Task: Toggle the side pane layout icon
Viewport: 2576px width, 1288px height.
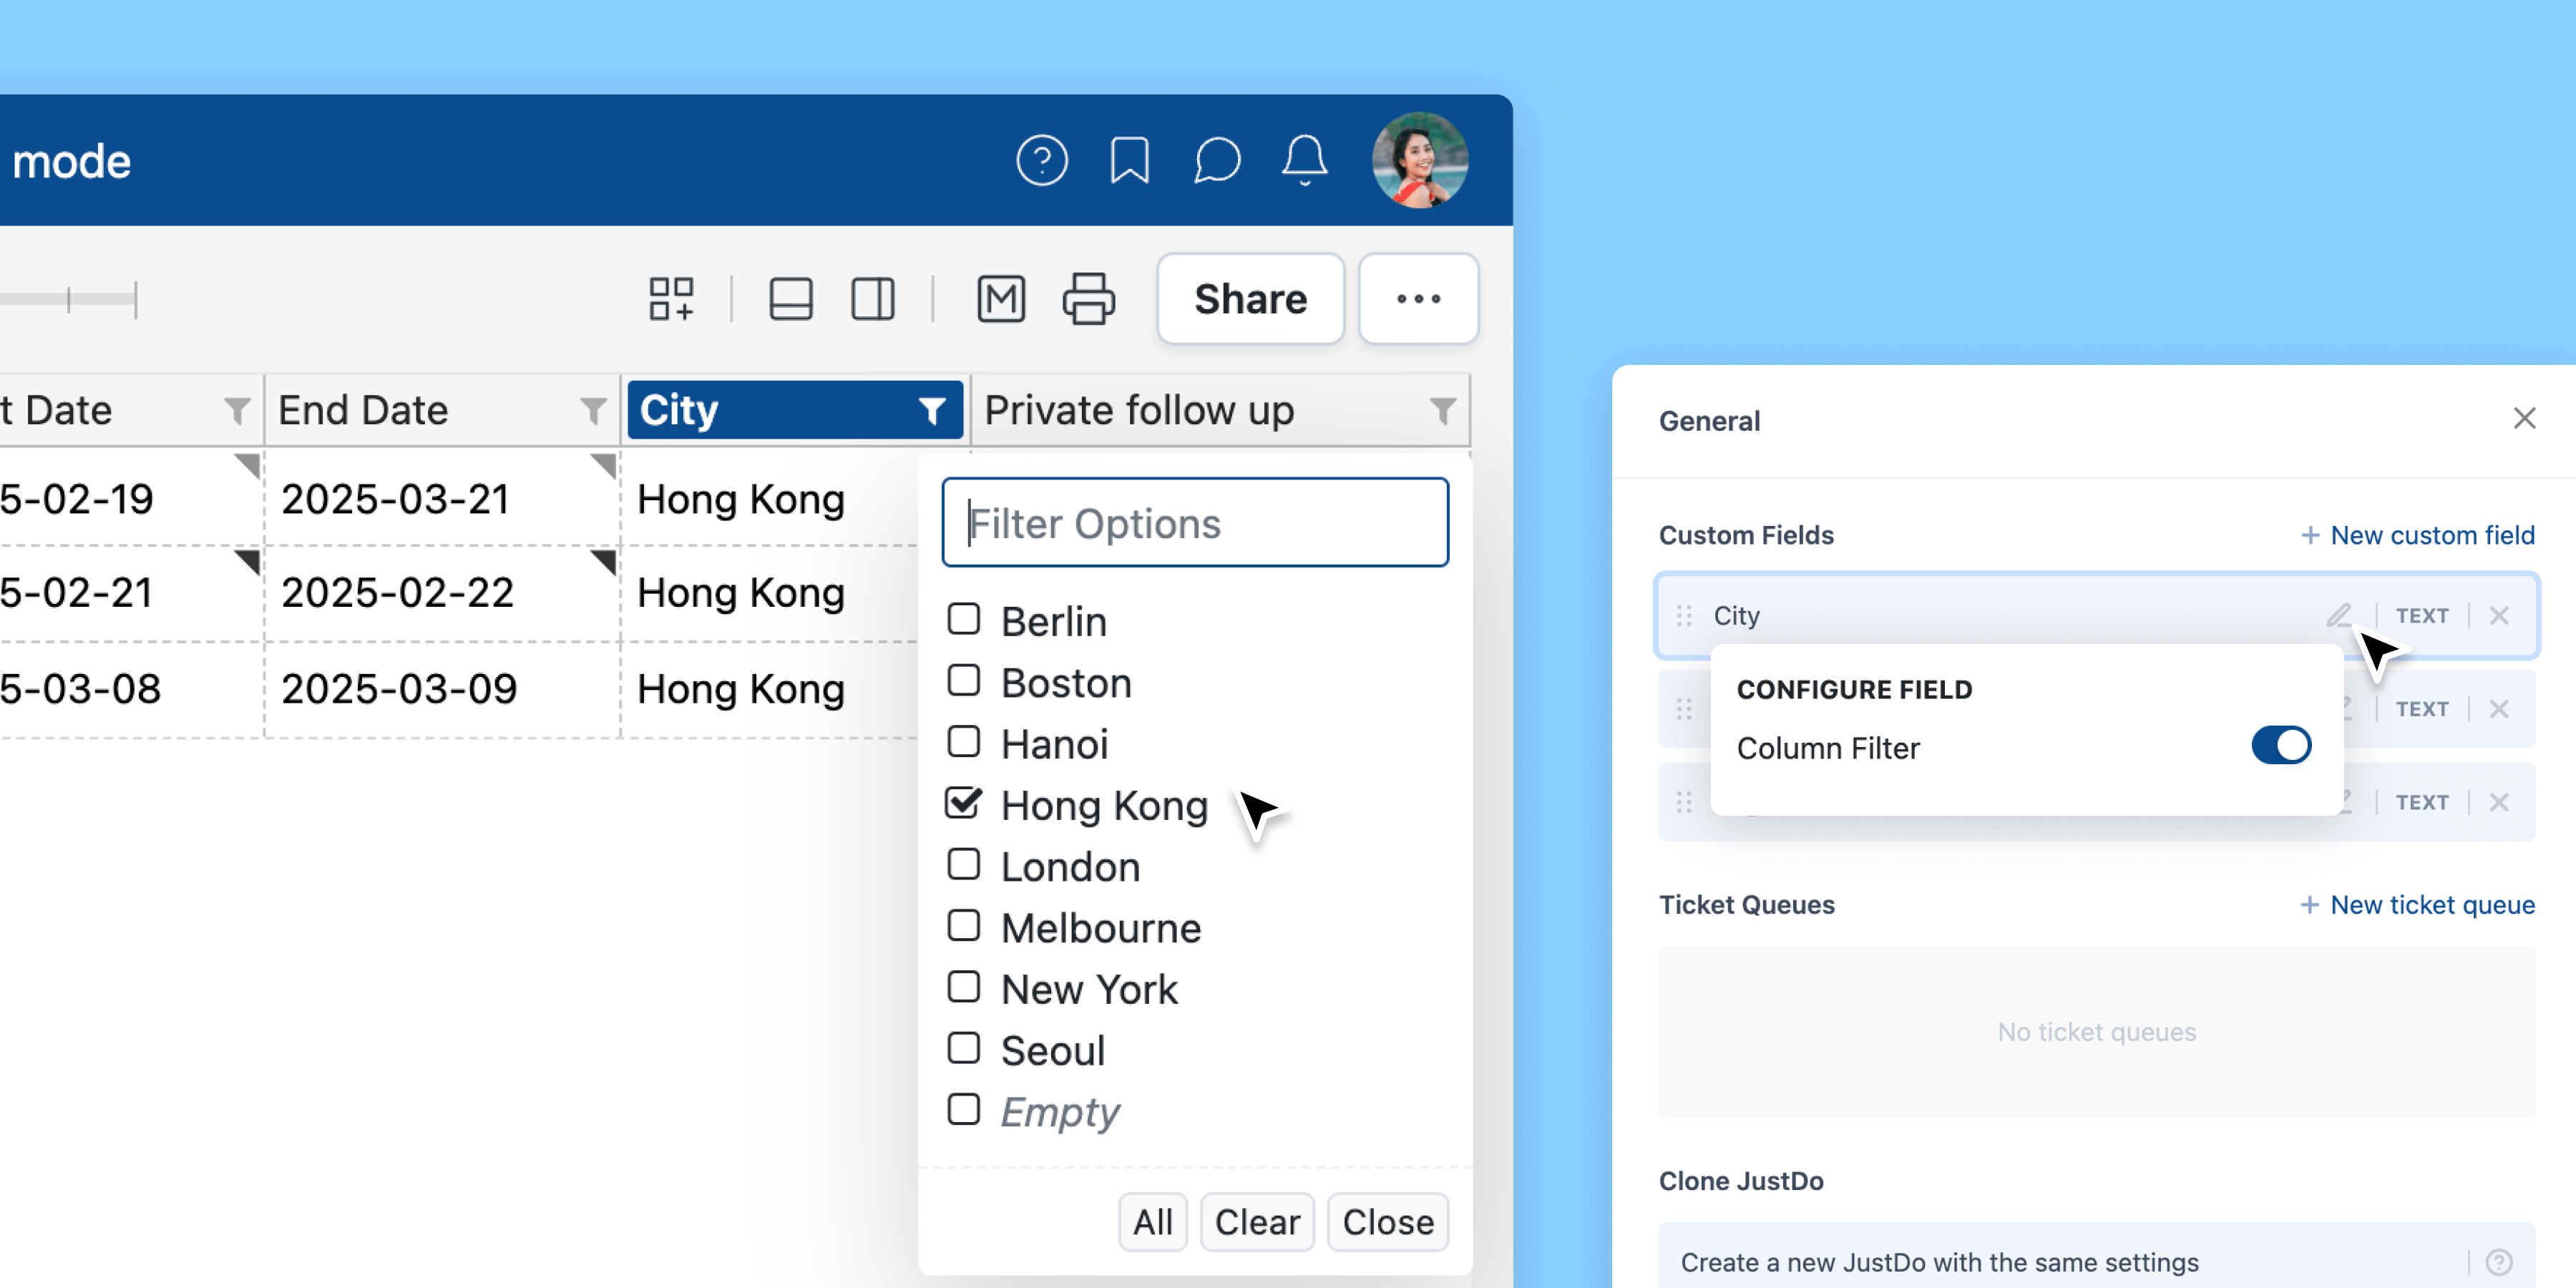Action: tap(872, 299)
